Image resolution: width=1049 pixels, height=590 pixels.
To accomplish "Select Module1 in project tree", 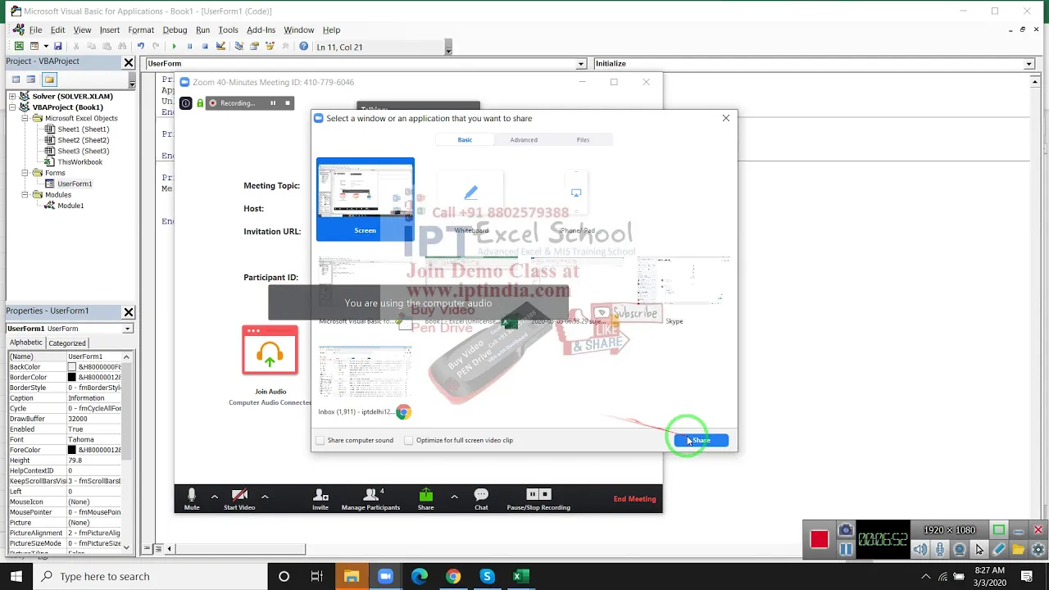I will 70,206.
